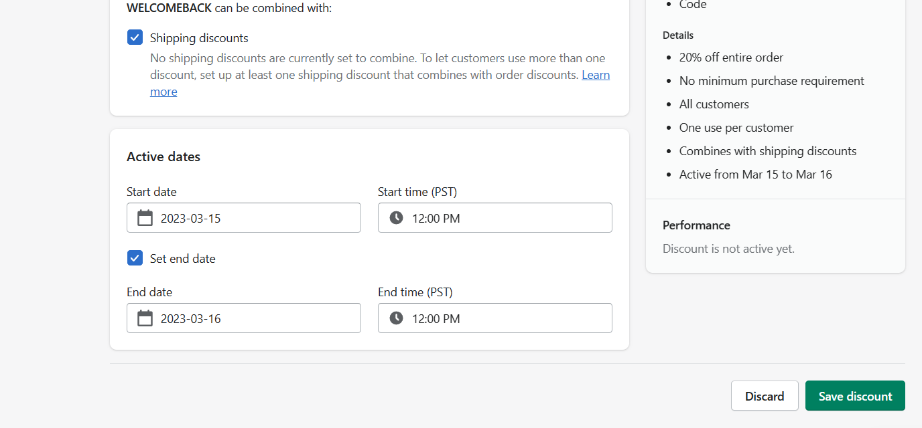
Task: Click the '20% off entire order' detail
Action: click(x=731, y=58)
